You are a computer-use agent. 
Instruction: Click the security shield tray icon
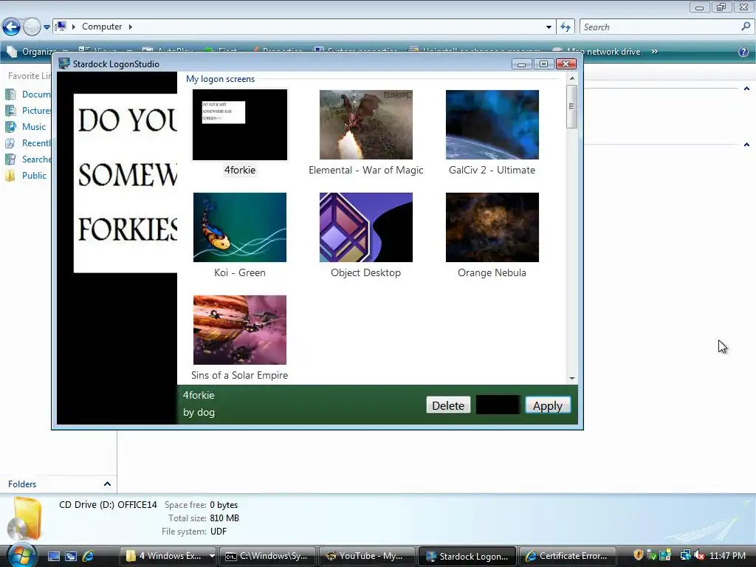click(639, 555)
